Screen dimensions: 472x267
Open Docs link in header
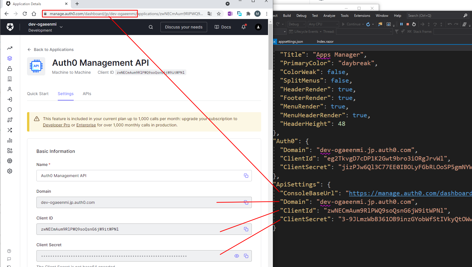click(x=223, y=27)
